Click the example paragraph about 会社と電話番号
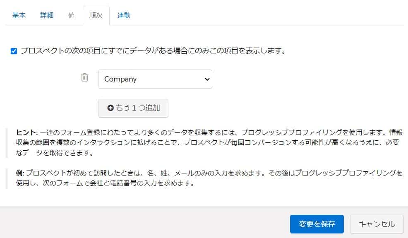 (x=209, y=178)
